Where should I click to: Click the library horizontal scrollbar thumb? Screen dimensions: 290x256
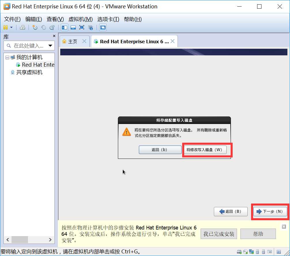20,240
